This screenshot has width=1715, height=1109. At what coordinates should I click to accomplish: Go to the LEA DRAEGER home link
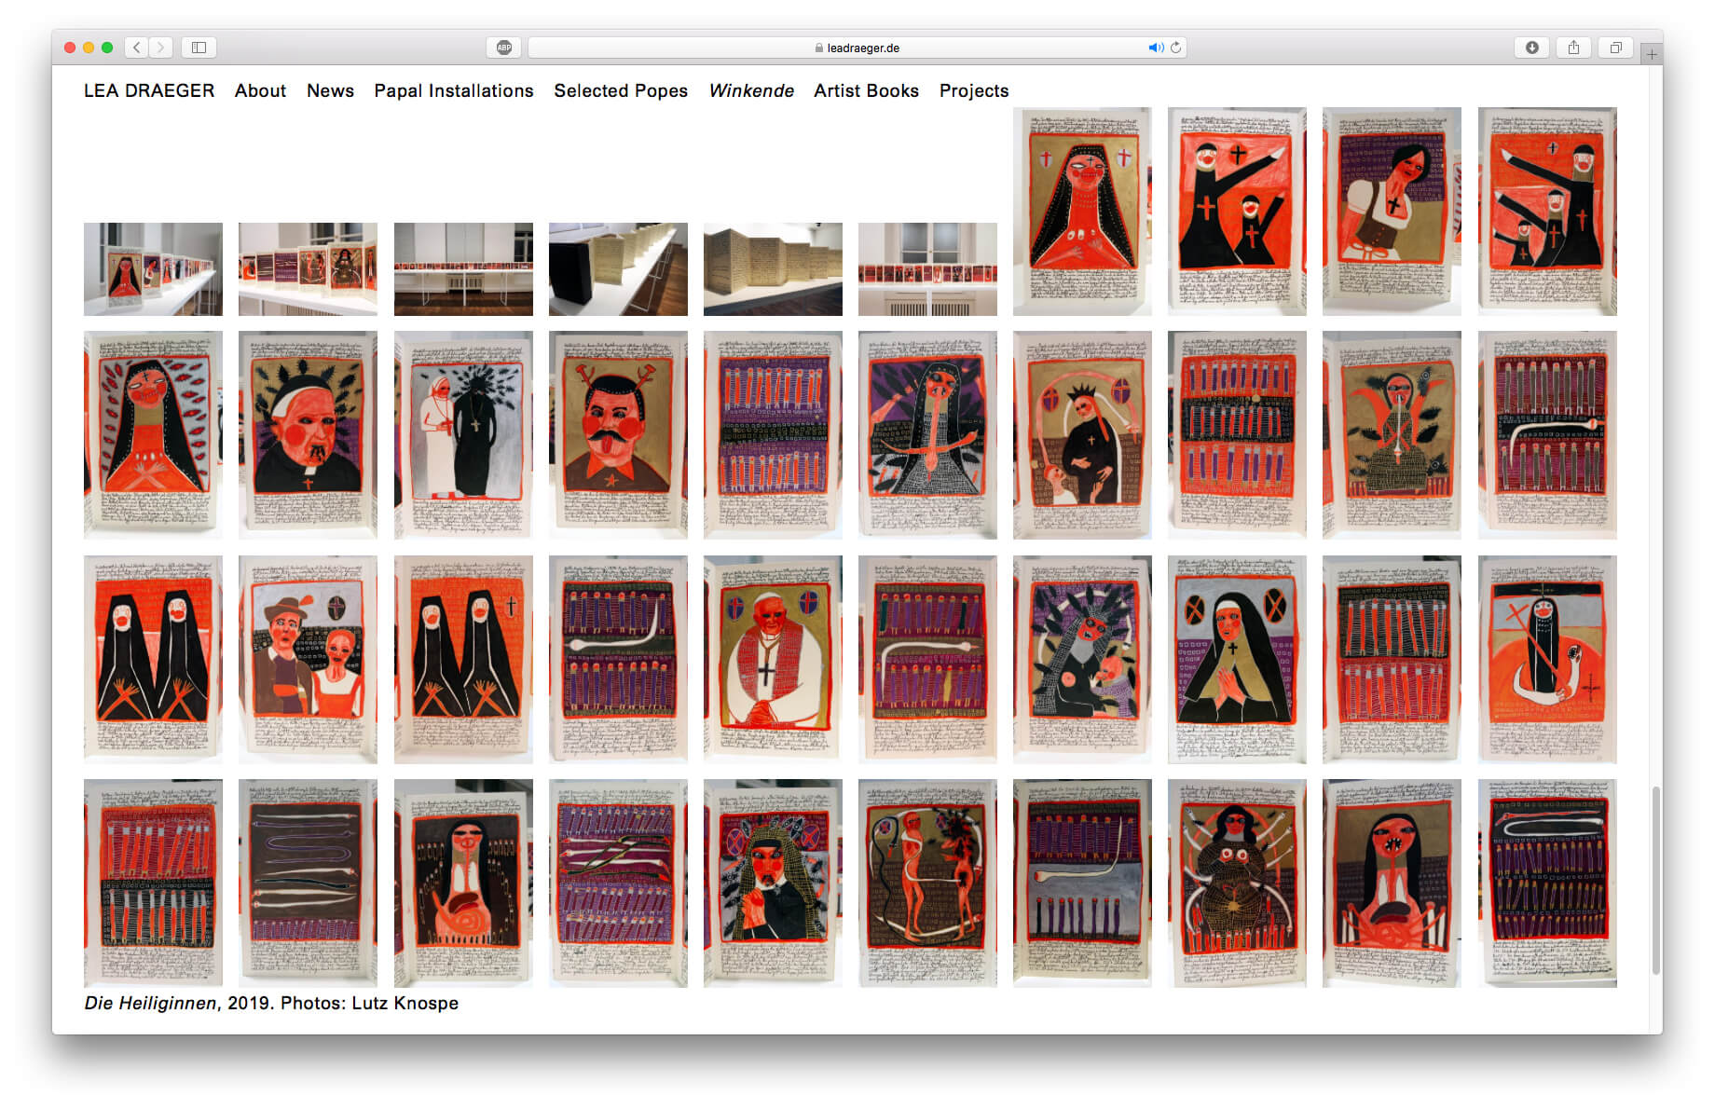point(149,90)
